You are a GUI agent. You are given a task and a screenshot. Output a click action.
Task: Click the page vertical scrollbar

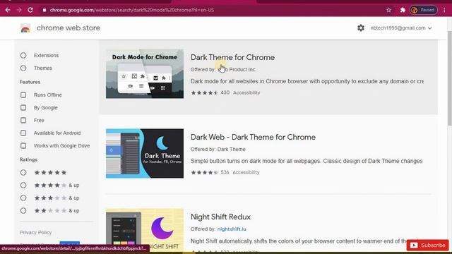point(449,78)
